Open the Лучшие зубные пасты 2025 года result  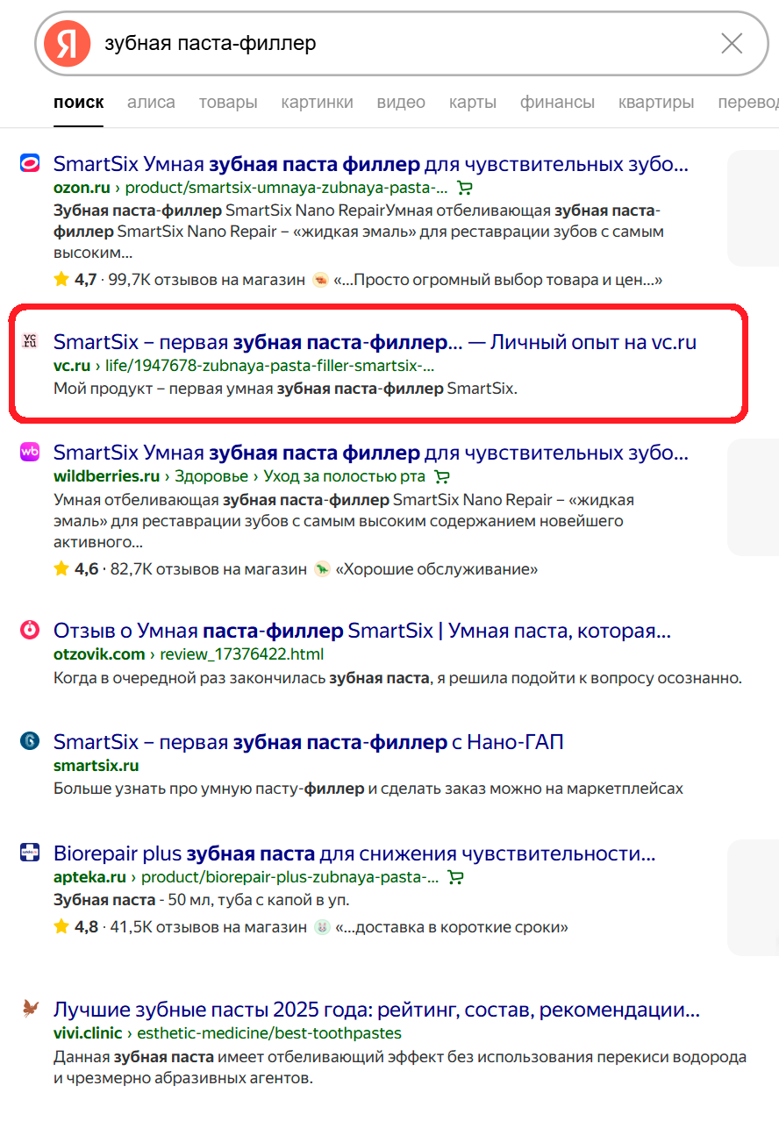(376, 1010)
